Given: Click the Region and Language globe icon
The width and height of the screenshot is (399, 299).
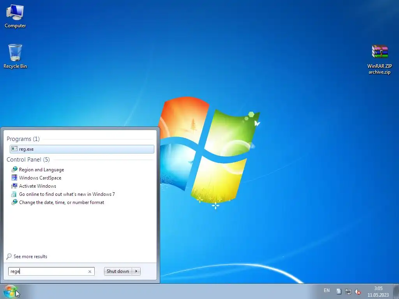Looking at the screenshot, I should tap(14, 169).
